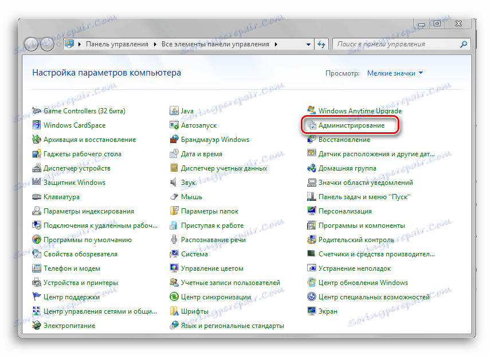Open the Диспетчер учетных данных link

coord(224,168)
